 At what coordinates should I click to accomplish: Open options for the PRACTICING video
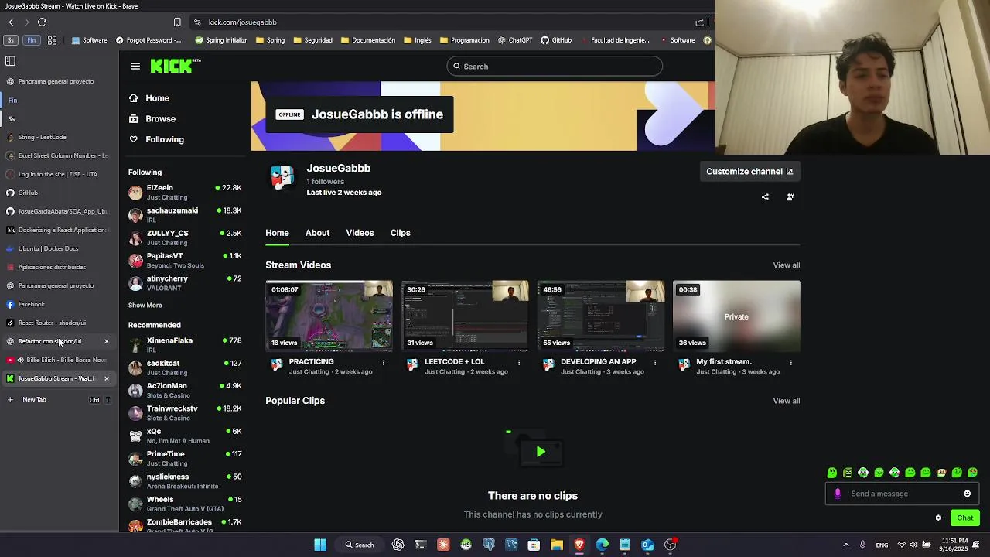(x=384, y=362)
